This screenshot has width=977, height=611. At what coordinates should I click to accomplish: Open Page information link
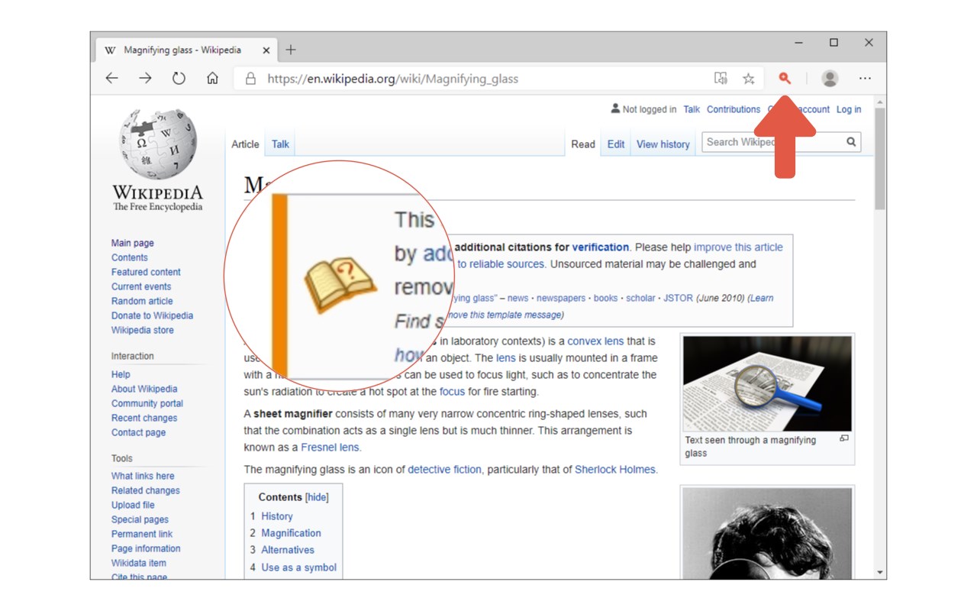[x=146, y=548]
